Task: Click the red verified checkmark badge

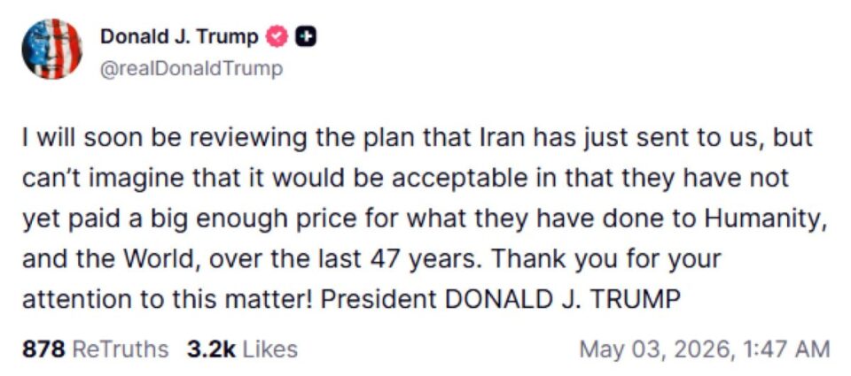Action: click(x=277, y=37)
